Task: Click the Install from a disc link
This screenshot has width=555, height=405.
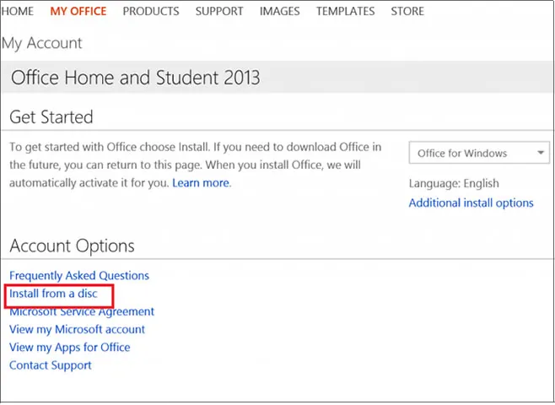Action: pyautogui.click(x=53, y=294)
